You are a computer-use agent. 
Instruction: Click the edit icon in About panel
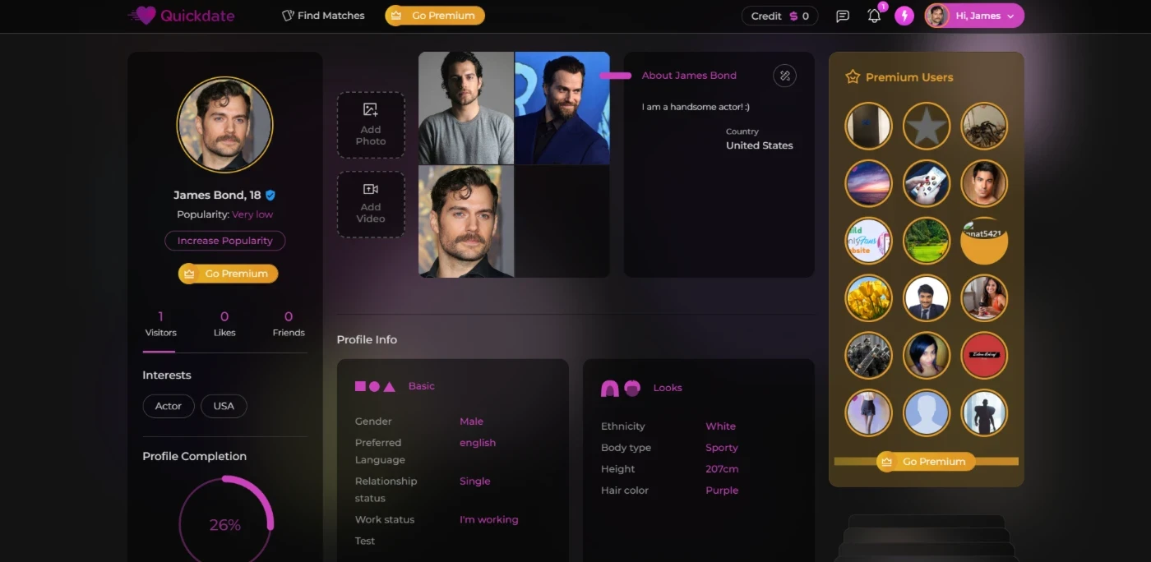click(784, 76)
